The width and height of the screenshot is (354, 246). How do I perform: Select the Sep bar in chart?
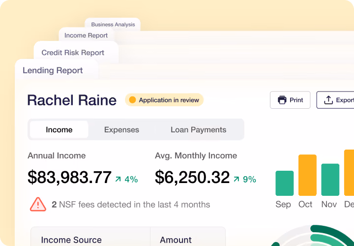point(285,183)
